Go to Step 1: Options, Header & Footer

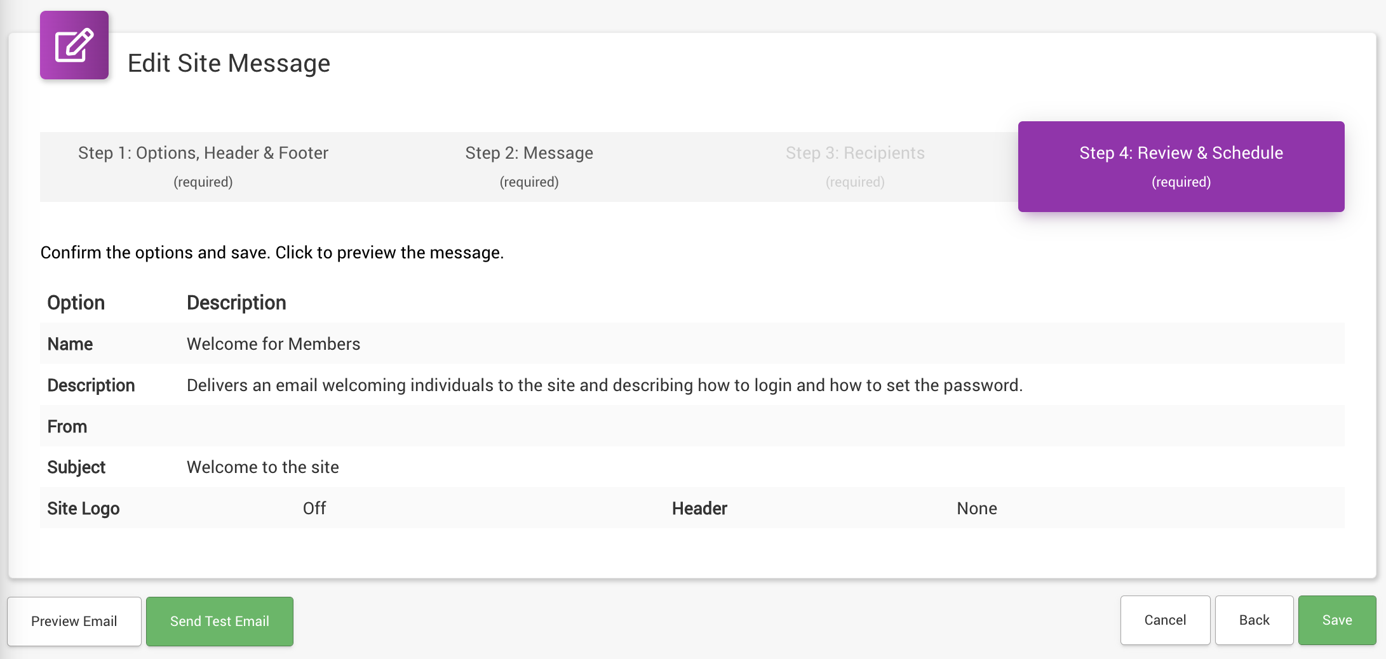pos(203,166)
